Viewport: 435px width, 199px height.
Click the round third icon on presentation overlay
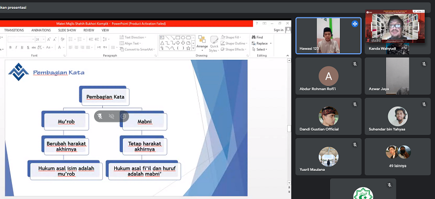[123, 116]
